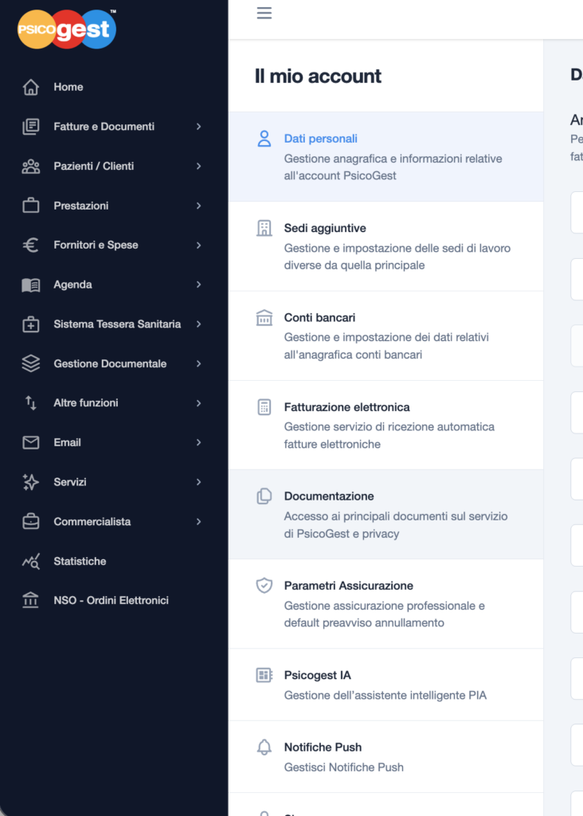The width and height of the screenshot is (583, 816).
Task: Click the Parametri Assicurazione shield icon
Action: tap(264, 586)
